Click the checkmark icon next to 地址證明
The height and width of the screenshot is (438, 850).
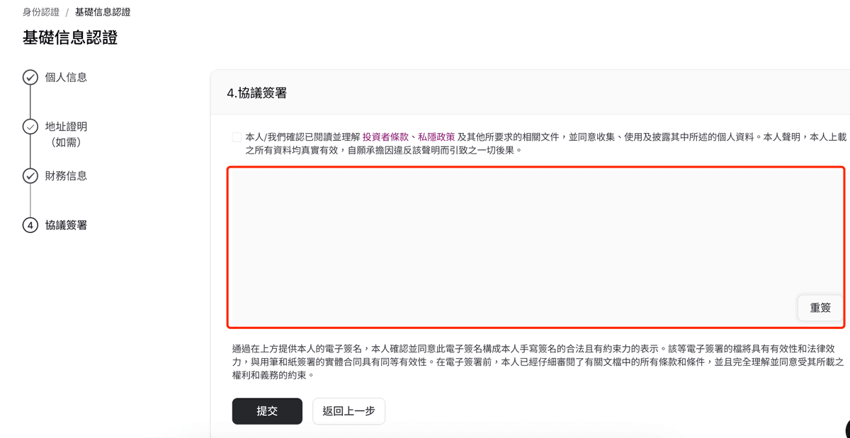click(x=30, y=126)
